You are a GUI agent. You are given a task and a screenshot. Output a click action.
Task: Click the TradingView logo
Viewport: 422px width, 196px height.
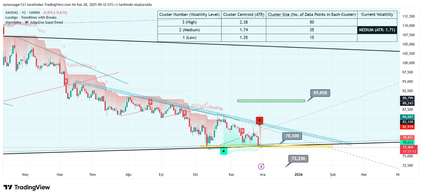click(27, 187)
